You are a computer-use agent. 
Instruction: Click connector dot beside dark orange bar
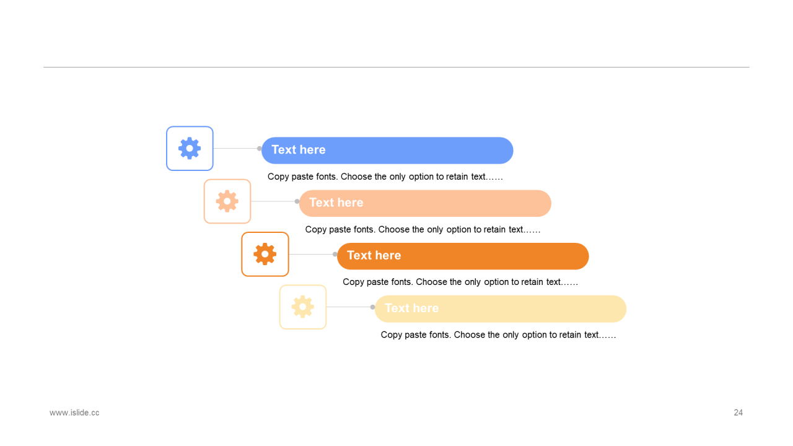335,254
